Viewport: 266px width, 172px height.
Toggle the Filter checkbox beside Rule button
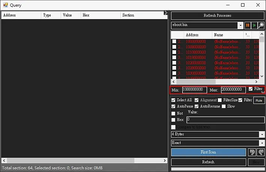[x=240, y=100]
